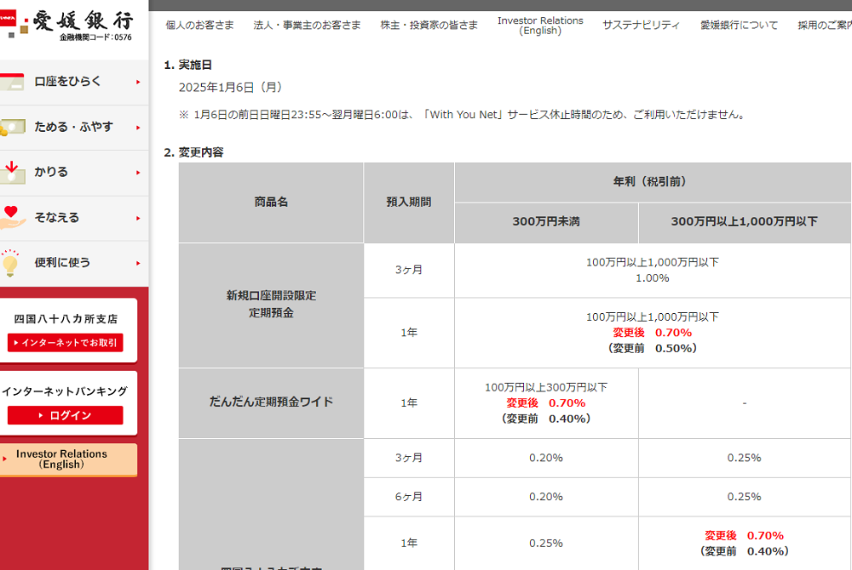Open 法人・事業主のお客さま menu
The height and width of the screenshot is (570, 852).
(307, 25)
